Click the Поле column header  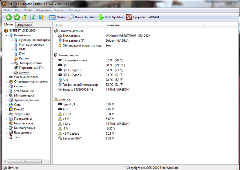tap(79, 25)
